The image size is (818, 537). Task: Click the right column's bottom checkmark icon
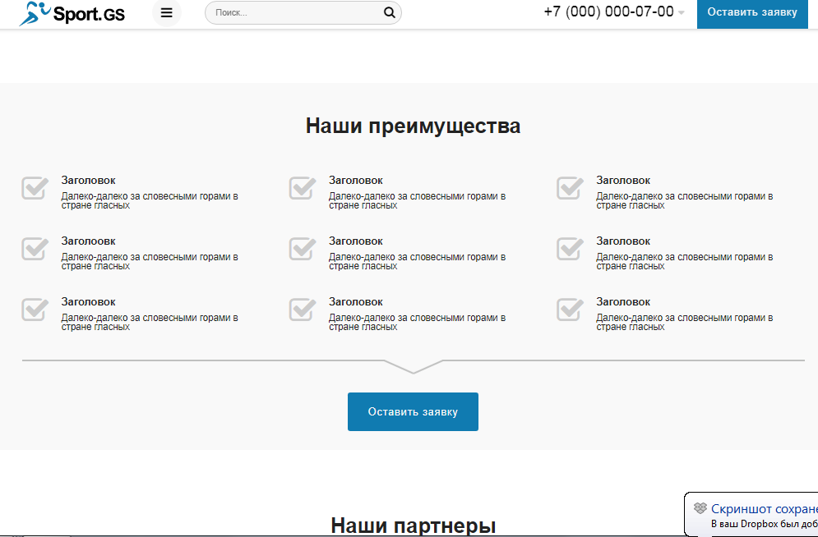click(x=570, y=310)
